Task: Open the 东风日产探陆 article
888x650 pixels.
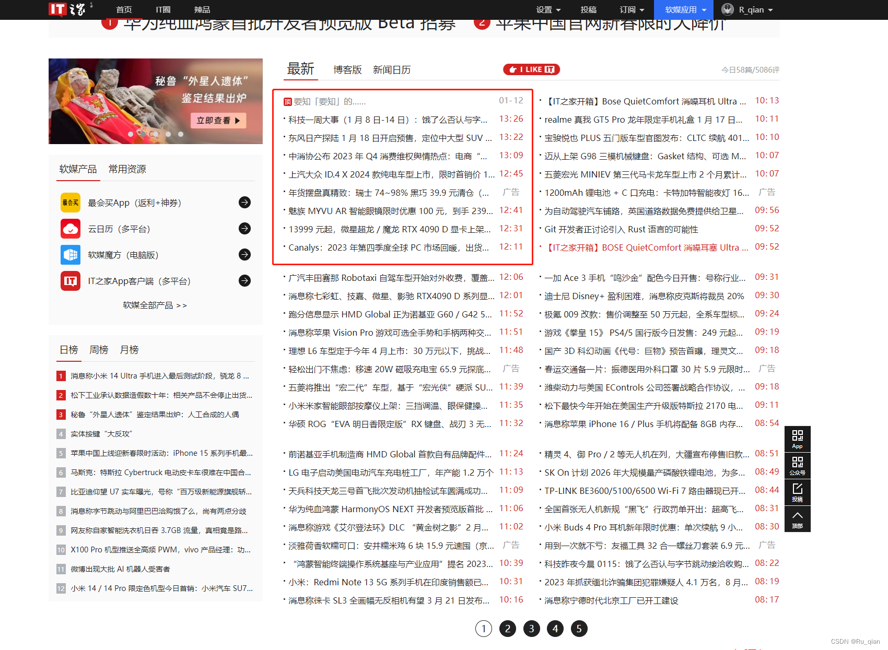Action: [390, 138]
